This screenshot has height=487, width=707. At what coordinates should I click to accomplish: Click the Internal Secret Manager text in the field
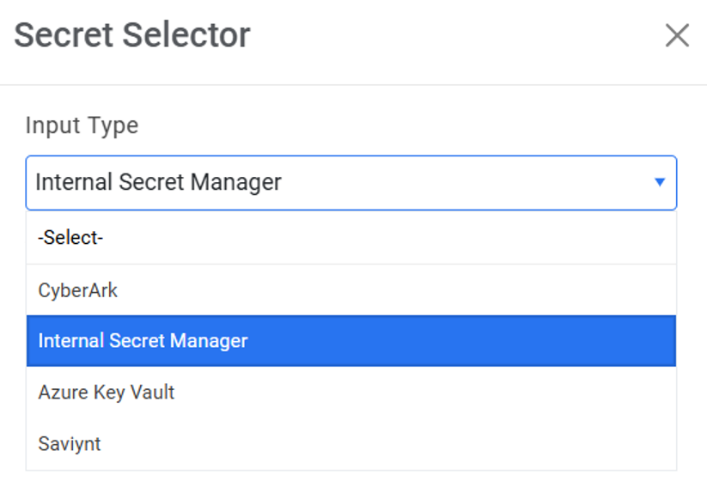pos(158,182)
